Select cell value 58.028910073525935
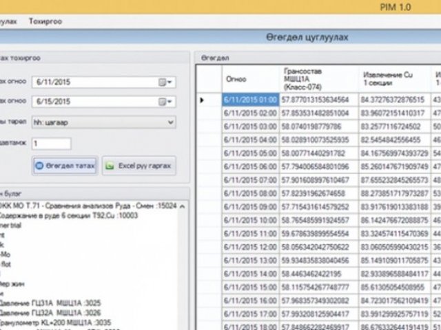 pyautogui.click(x=319, y=140)
